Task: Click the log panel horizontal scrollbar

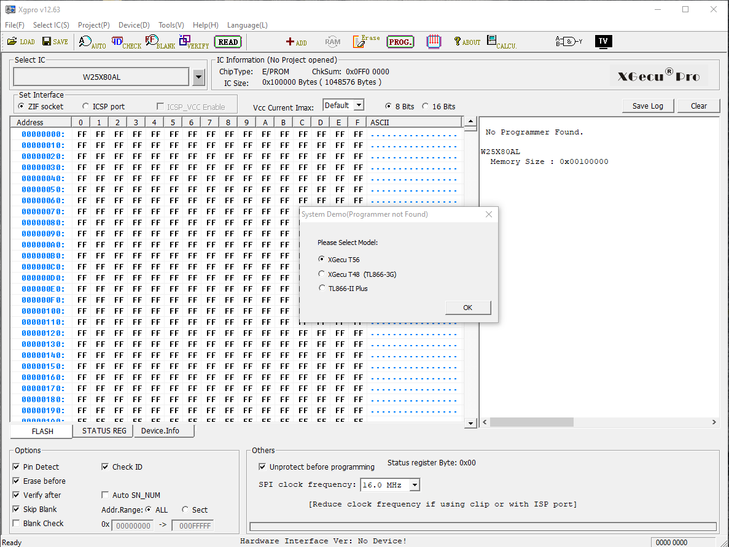Action: (x=531, y=422)
